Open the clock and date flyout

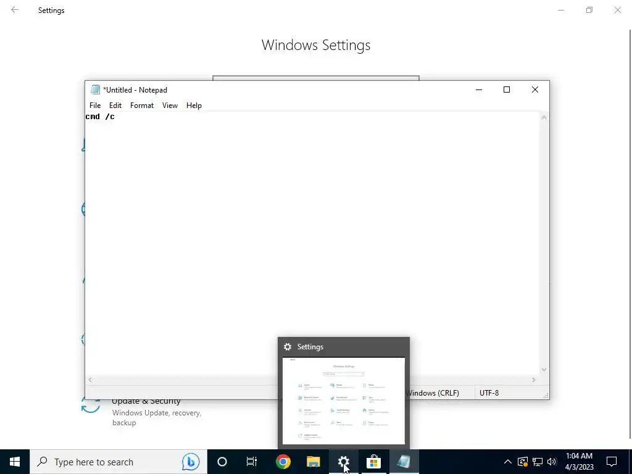point(579,462)
